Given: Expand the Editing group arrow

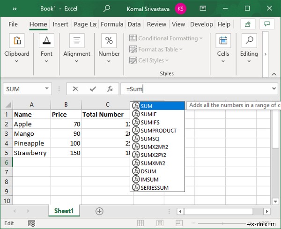Looking at the screenshot, I should pos(249,61).
